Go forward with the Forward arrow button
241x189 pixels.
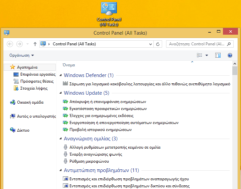pos(19,44)
